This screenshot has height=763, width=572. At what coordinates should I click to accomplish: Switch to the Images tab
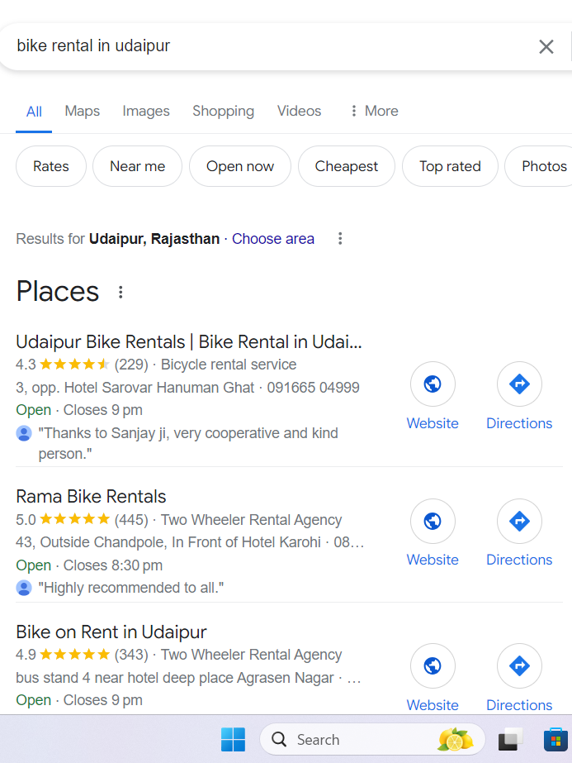tap(146, 111)
